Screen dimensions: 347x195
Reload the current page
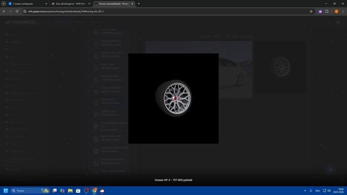coord(17,11)
